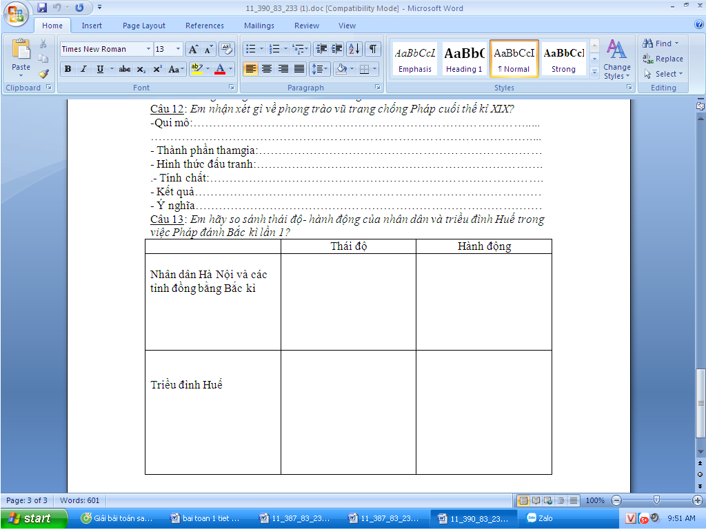Open the References tab
706x530 pixels.
204,26
